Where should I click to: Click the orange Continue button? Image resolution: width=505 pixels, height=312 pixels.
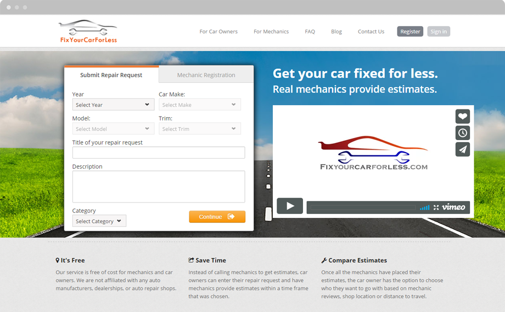pyautogui.click(x=217, y=217)
